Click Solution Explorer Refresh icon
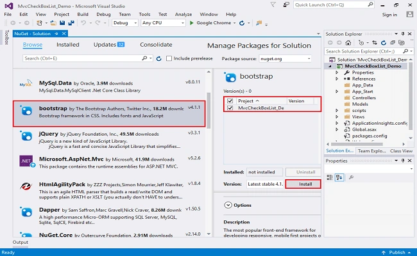The image size is (417, 256). click(384, 42)
